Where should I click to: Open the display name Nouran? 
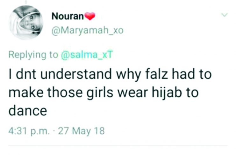(x=67, y=17)
